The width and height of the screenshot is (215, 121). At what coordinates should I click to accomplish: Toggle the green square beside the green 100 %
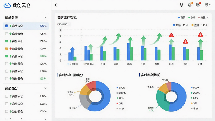pos(6,56)
